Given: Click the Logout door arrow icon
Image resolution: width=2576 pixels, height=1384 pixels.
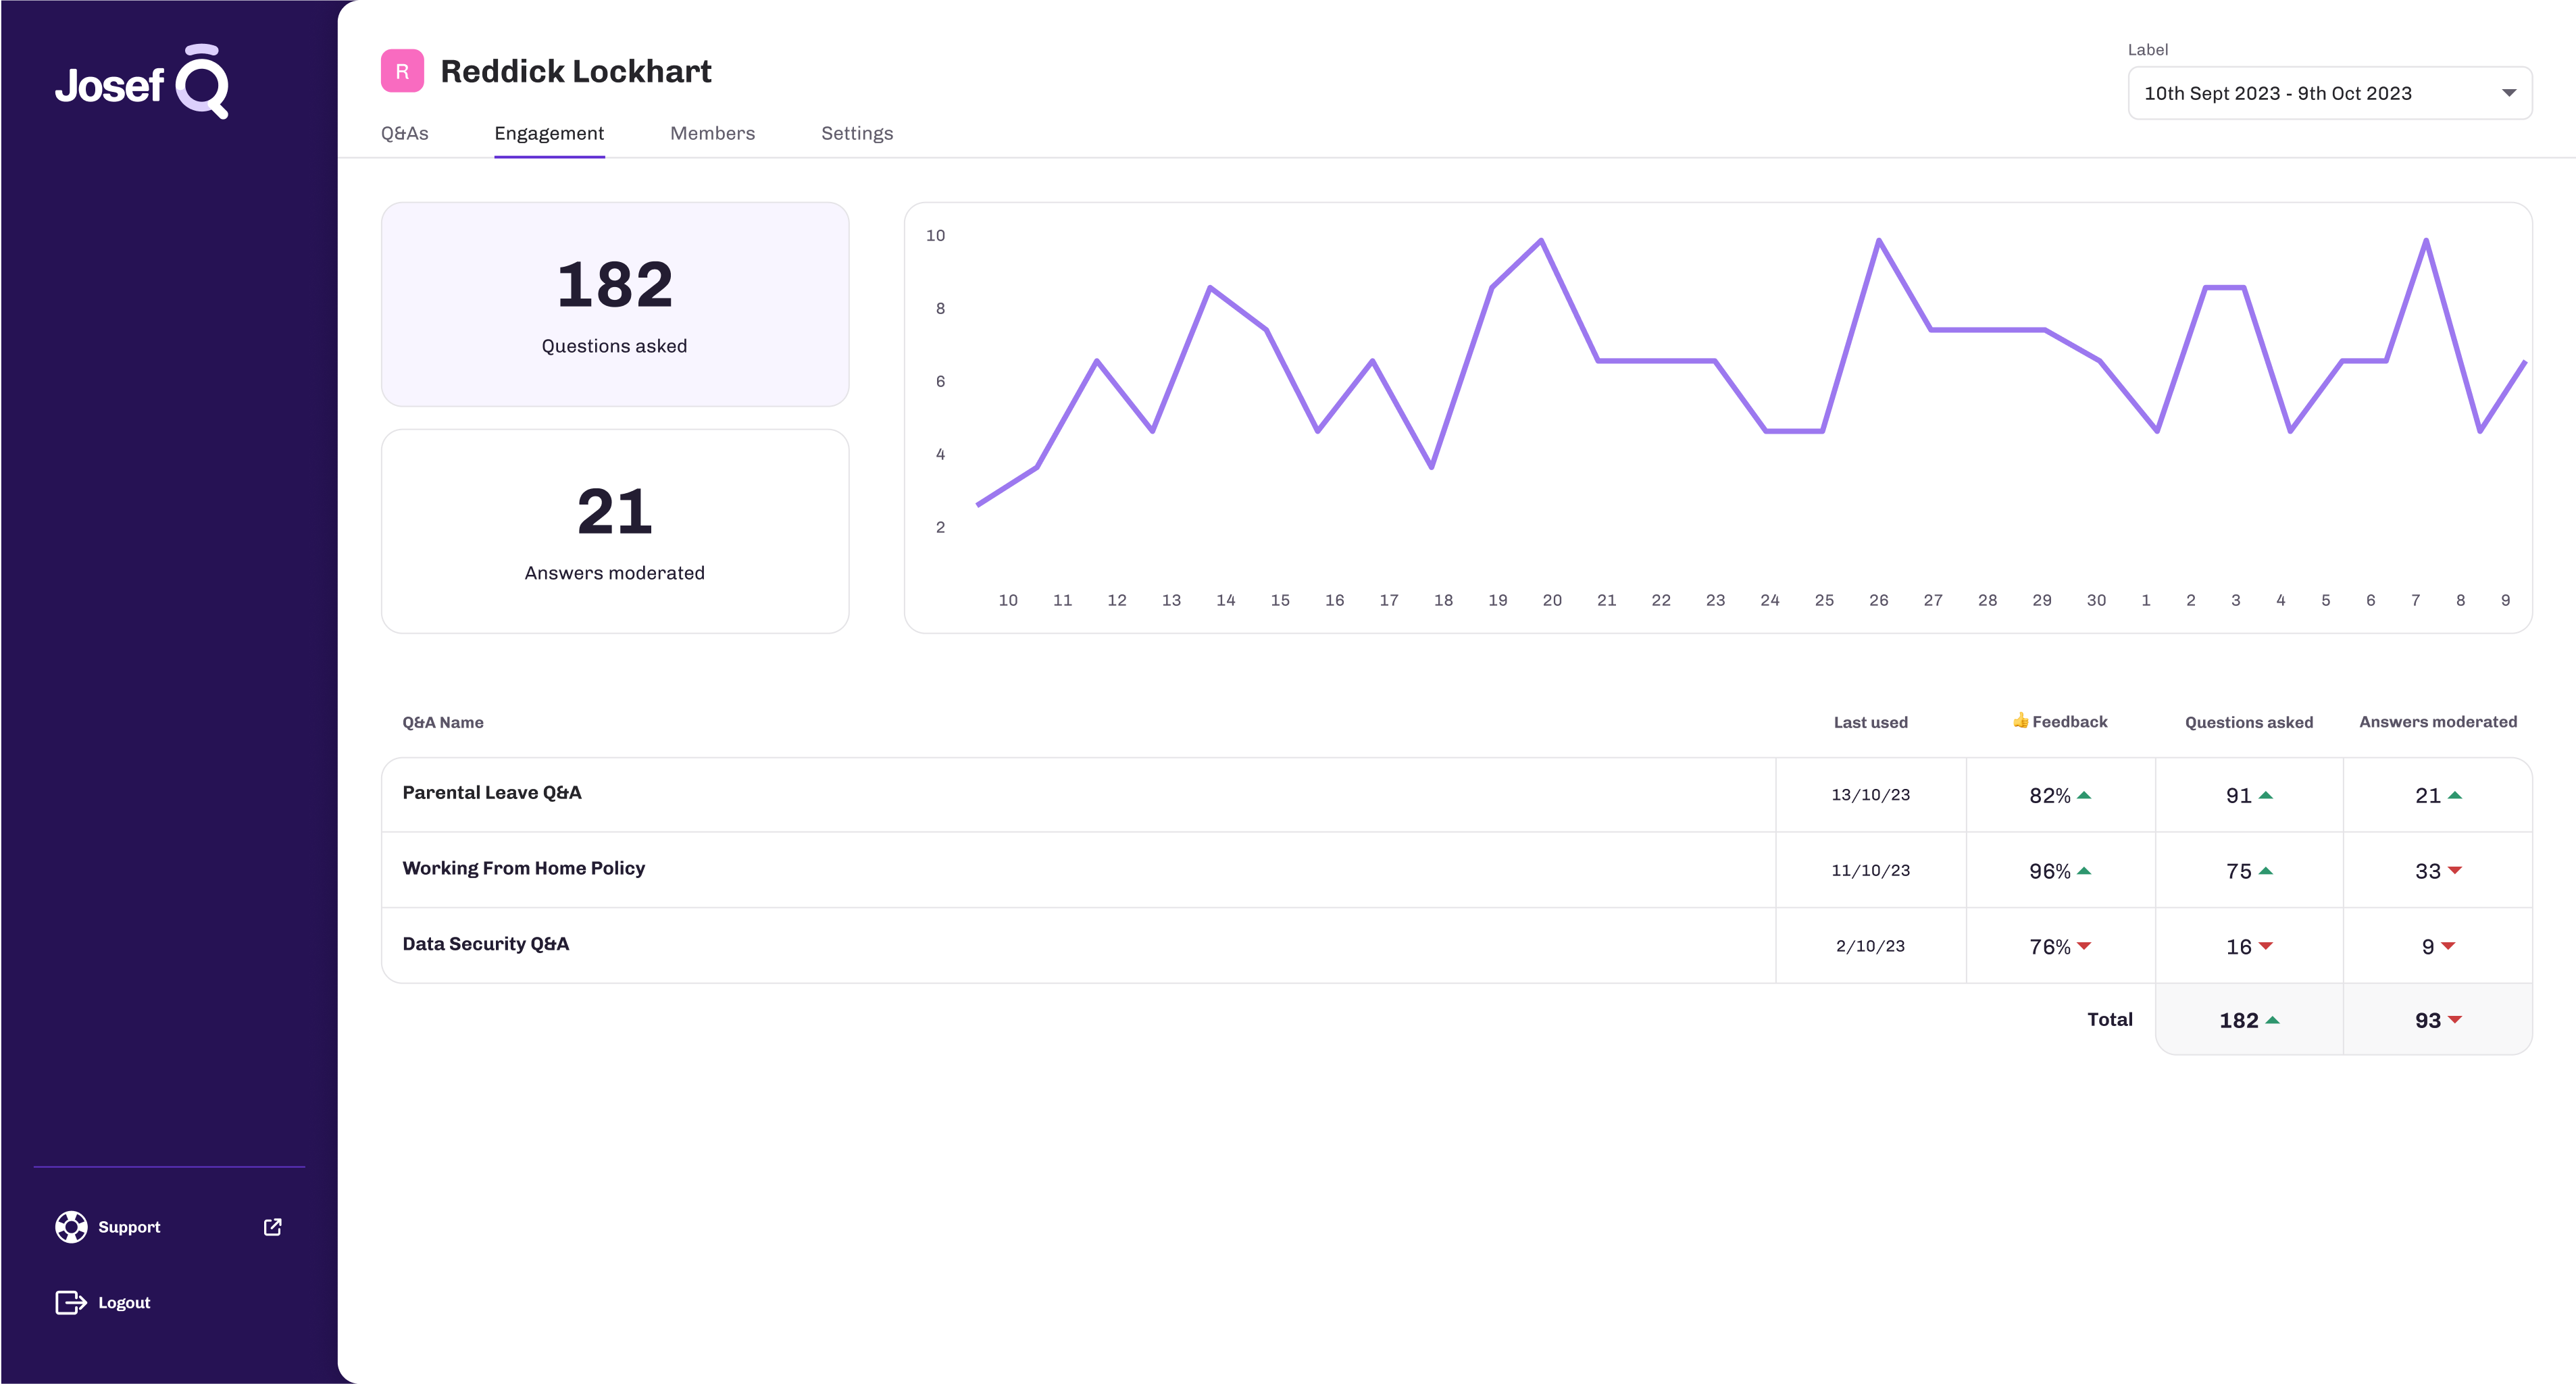Looking at the screenshot, I should 71,1302.
